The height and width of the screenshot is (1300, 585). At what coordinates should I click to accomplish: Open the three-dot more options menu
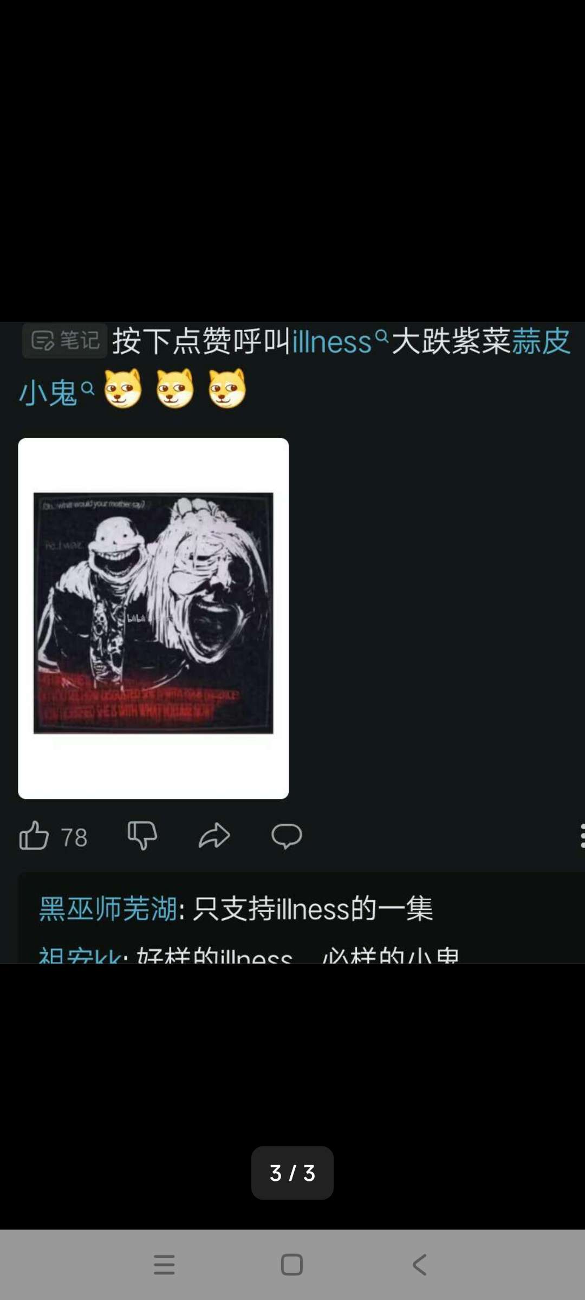coord(582,836)
